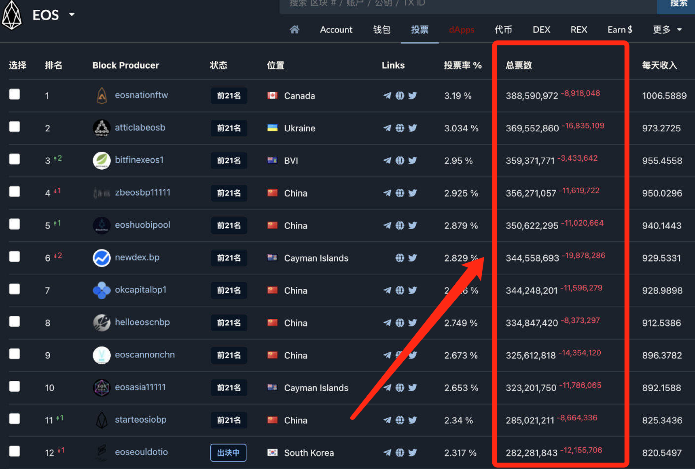
Task: Open eosnationftw's Telegram link icon
Action: [387, 96]
